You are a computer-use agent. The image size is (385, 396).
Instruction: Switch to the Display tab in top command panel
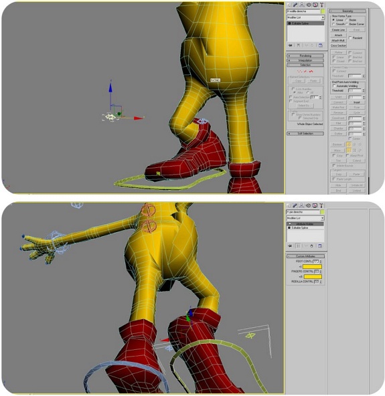pos(315,5)
